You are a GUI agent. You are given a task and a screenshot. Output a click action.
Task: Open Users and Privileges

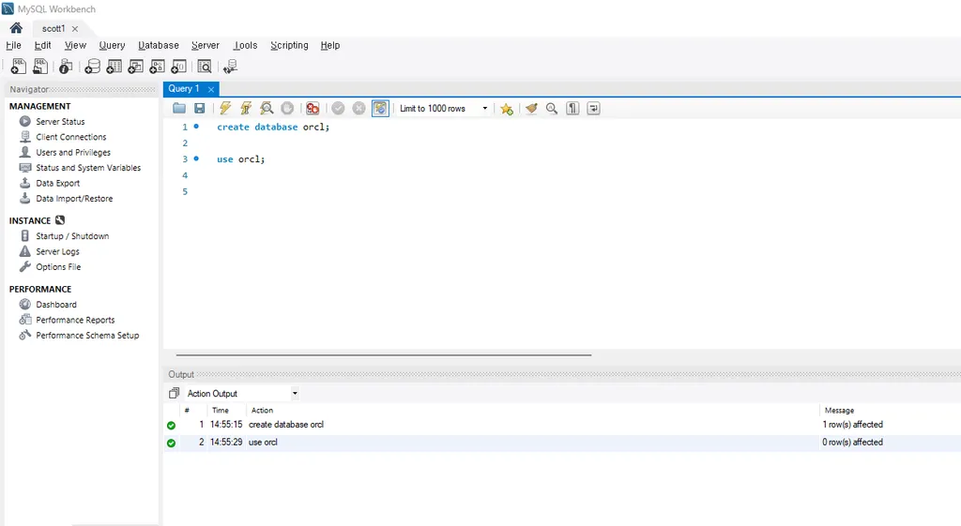(x=73, y=152)
